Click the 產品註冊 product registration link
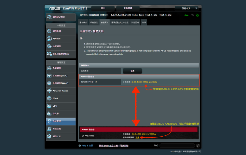The image size is (246, 155). [113, 145]
